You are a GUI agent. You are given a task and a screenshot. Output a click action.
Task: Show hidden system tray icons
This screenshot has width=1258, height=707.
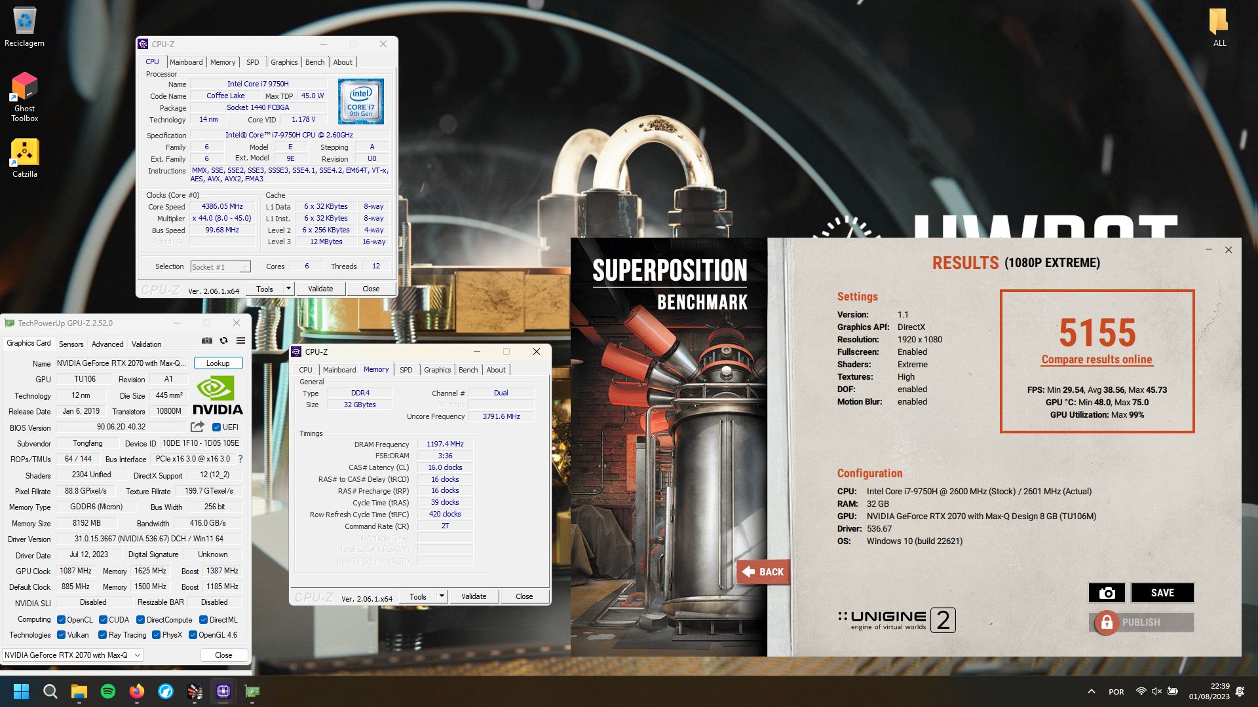point(1092,691)
